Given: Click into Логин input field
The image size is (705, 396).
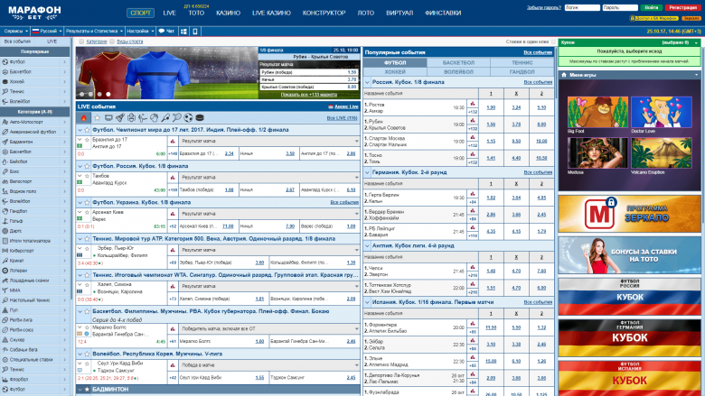Looking at the screenshot, I should point(582,7).
